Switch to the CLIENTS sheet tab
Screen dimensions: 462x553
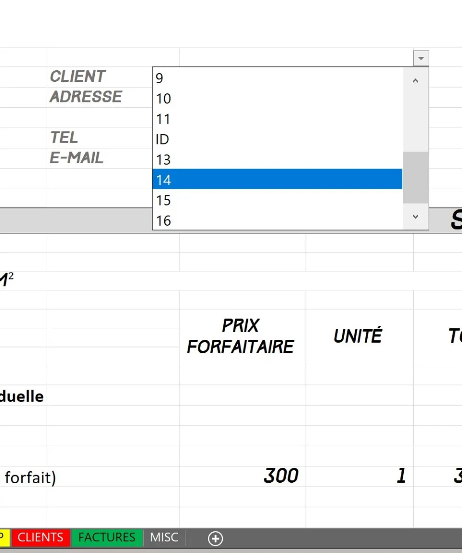coord(40,537)
